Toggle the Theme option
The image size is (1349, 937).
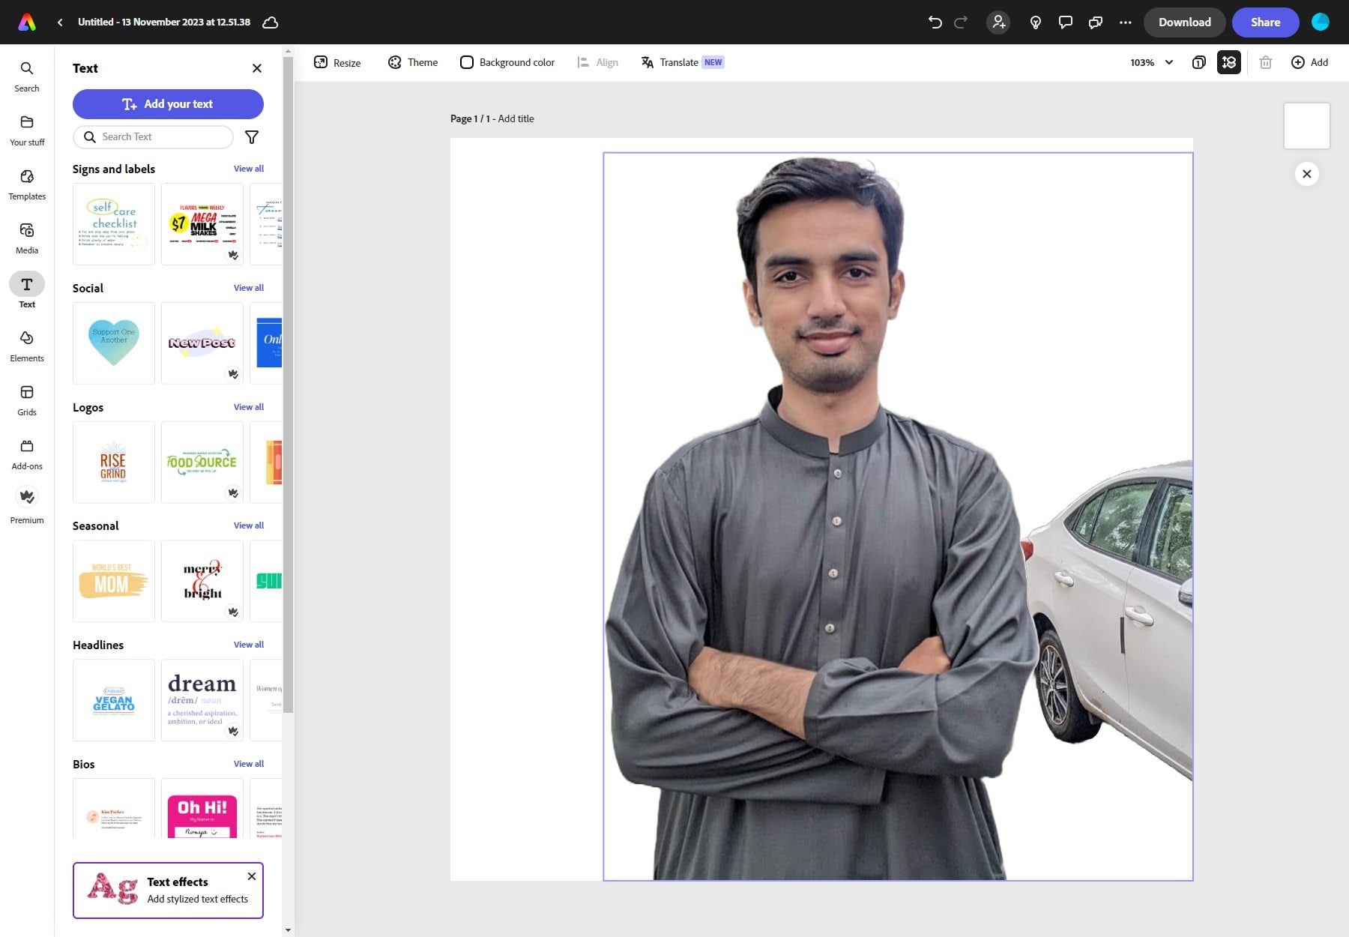pos(412,62)
